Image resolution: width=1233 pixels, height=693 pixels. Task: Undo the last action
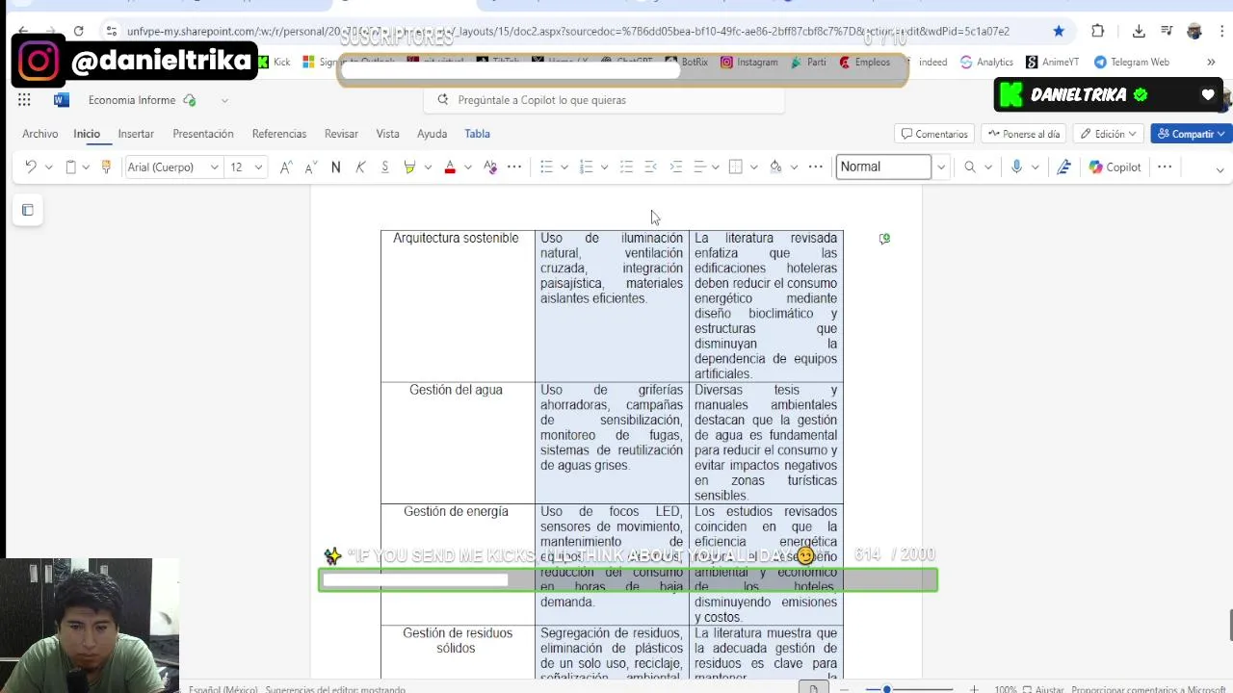click(31, 167)
